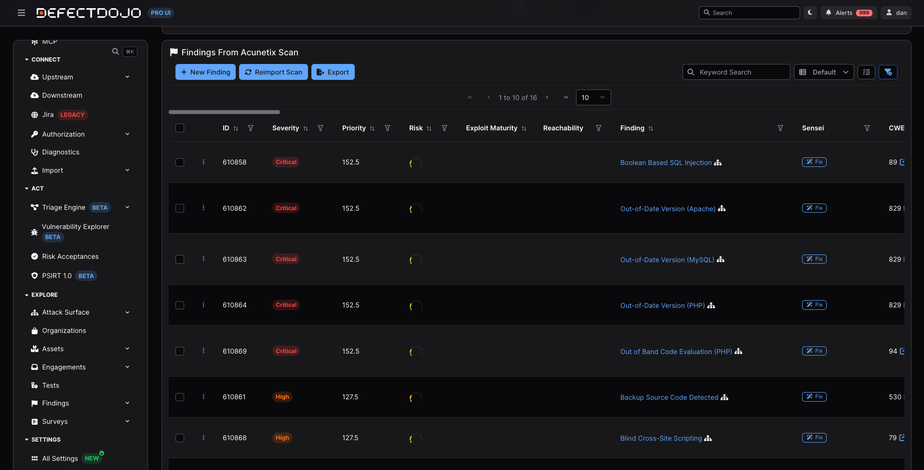
Task: Expand the Upstream menu chevron
Action: click(127, 77)
